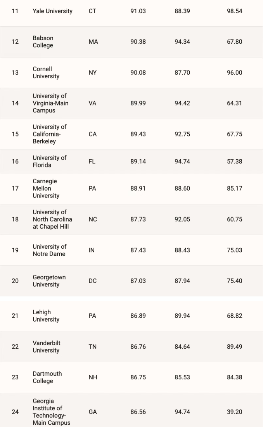Open the Georgetown University entry

point(49,281)
